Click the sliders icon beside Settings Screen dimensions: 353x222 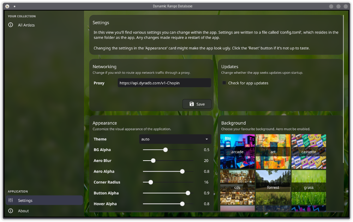pos(11,200)
